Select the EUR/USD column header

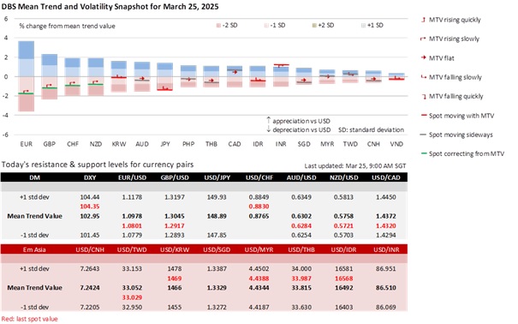coord(132,177)
